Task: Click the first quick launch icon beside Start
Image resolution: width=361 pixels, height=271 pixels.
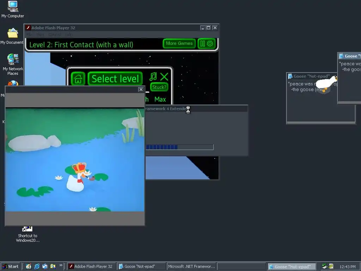Action: [x=29, y=266]
